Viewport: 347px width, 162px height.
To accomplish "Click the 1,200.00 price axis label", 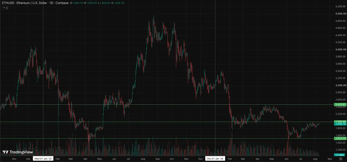I will (341, 150).
